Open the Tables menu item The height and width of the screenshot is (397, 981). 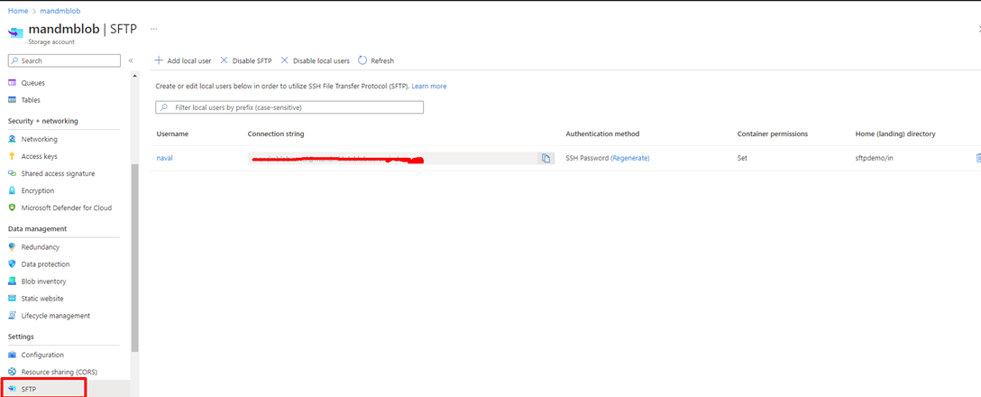tap(31, 99)
